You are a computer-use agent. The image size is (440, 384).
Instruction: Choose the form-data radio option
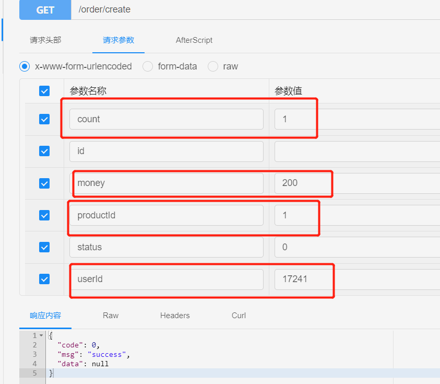pyautogui.click(x=148, y=66)
